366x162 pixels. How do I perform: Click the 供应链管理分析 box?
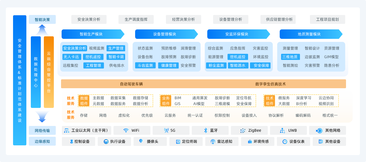coord(278,19)
